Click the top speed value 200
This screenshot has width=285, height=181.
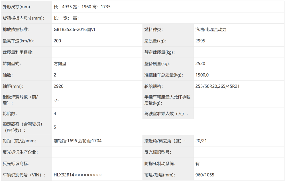(57, 41)
